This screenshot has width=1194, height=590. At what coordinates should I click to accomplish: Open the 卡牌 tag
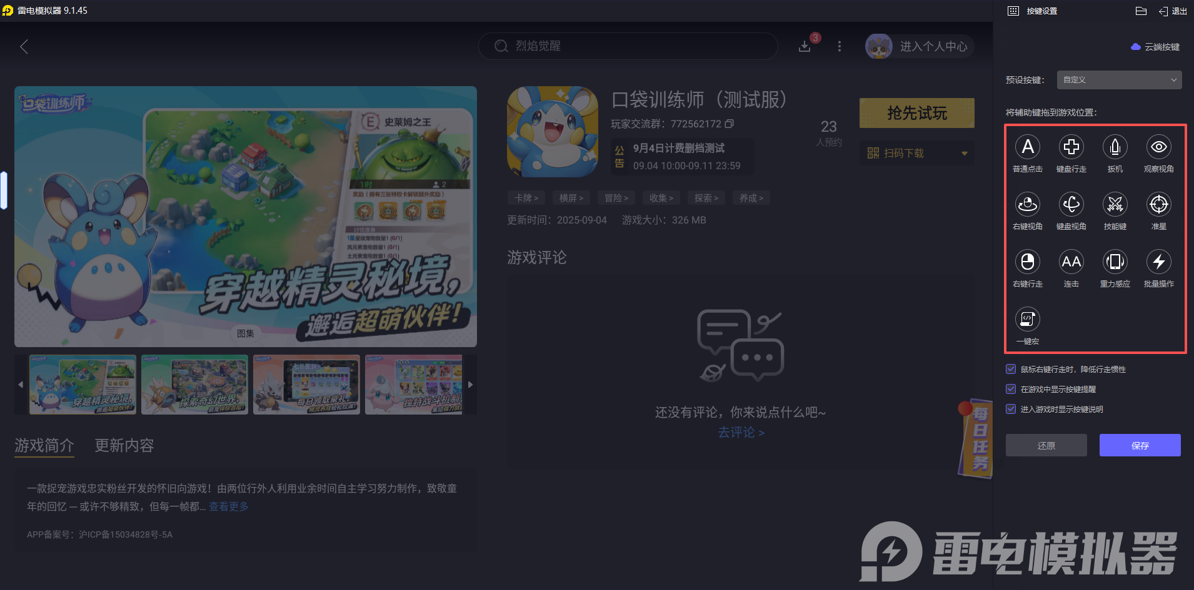[526, 198]
